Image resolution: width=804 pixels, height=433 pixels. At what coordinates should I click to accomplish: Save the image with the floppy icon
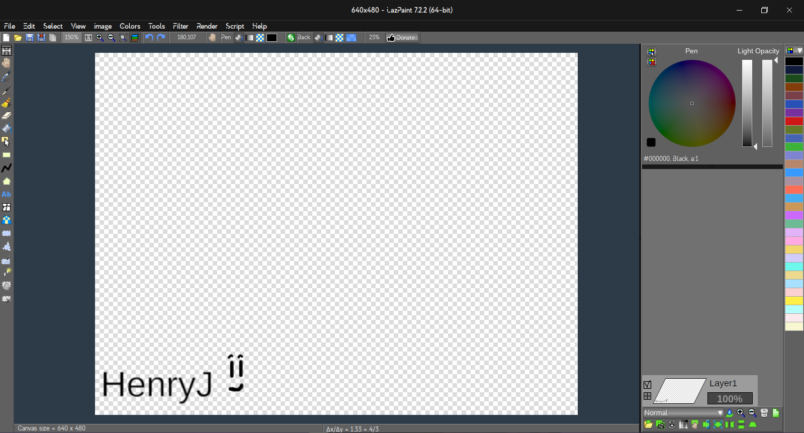click(30, 38)
